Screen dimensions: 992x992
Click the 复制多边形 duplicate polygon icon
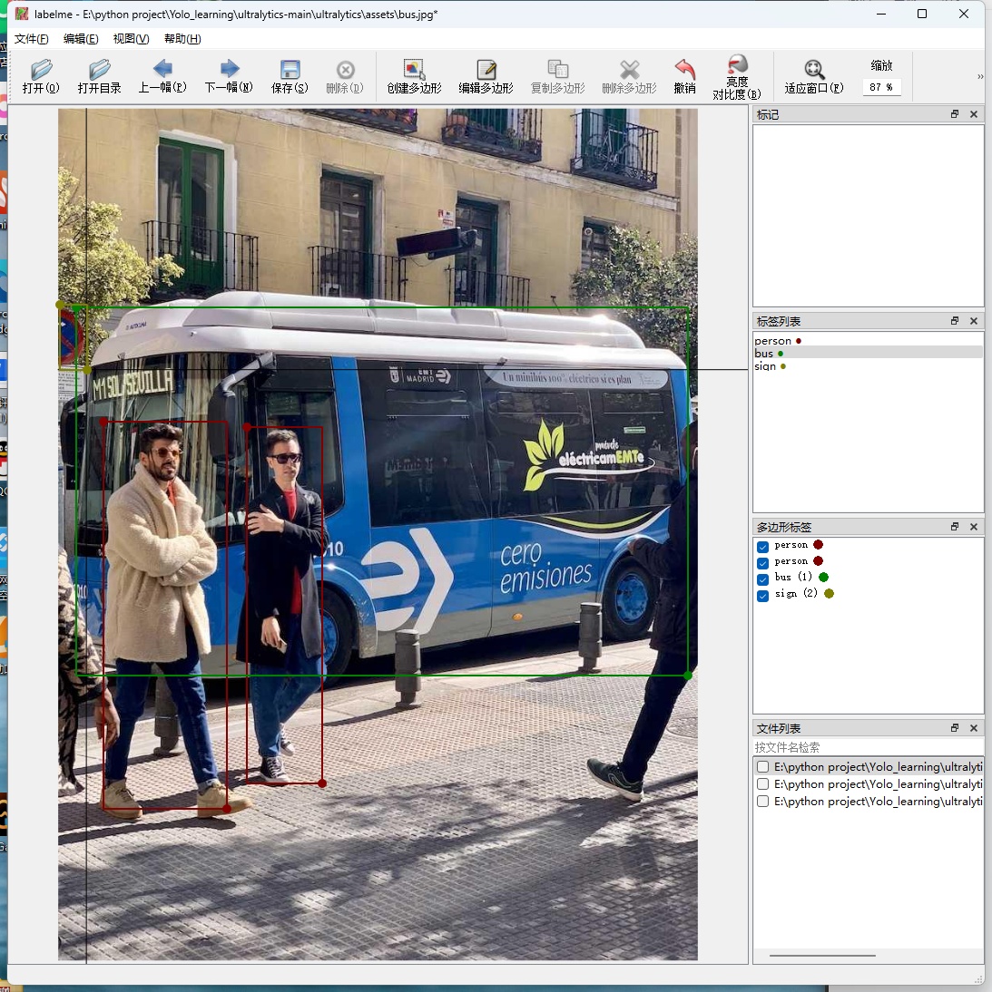558,76
